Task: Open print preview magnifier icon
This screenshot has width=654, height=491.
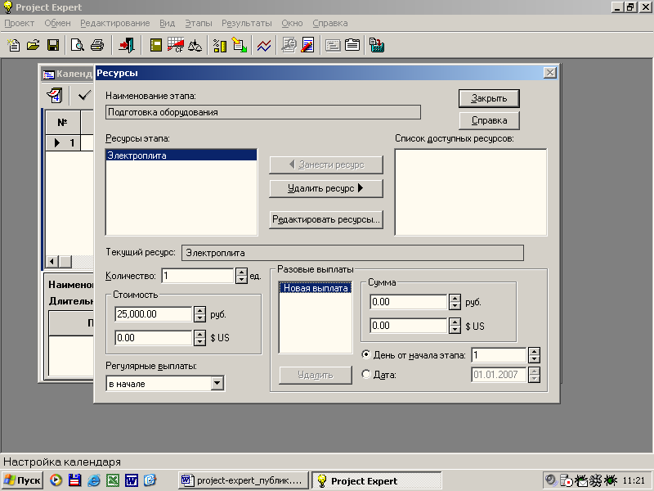Action: coord(78,45)
